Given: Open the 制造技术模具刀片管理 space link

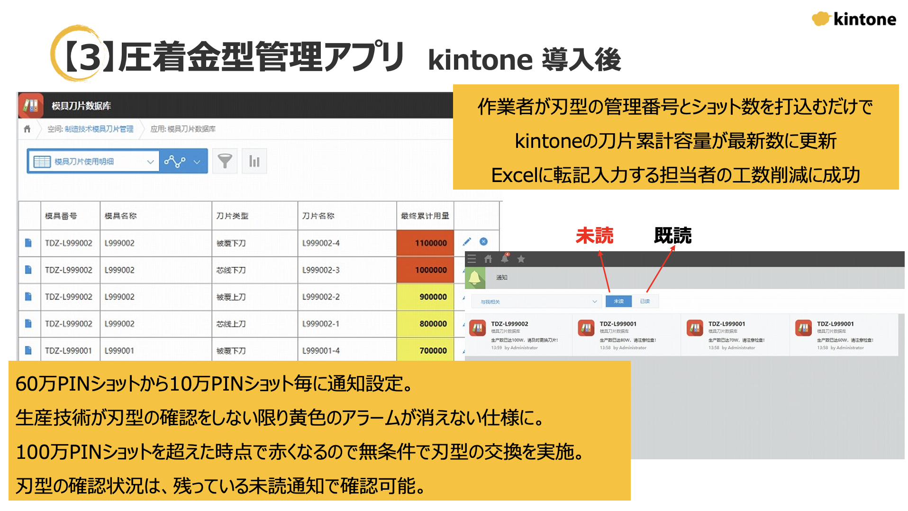Looking at the screenshot, I should tap(99, 129).
